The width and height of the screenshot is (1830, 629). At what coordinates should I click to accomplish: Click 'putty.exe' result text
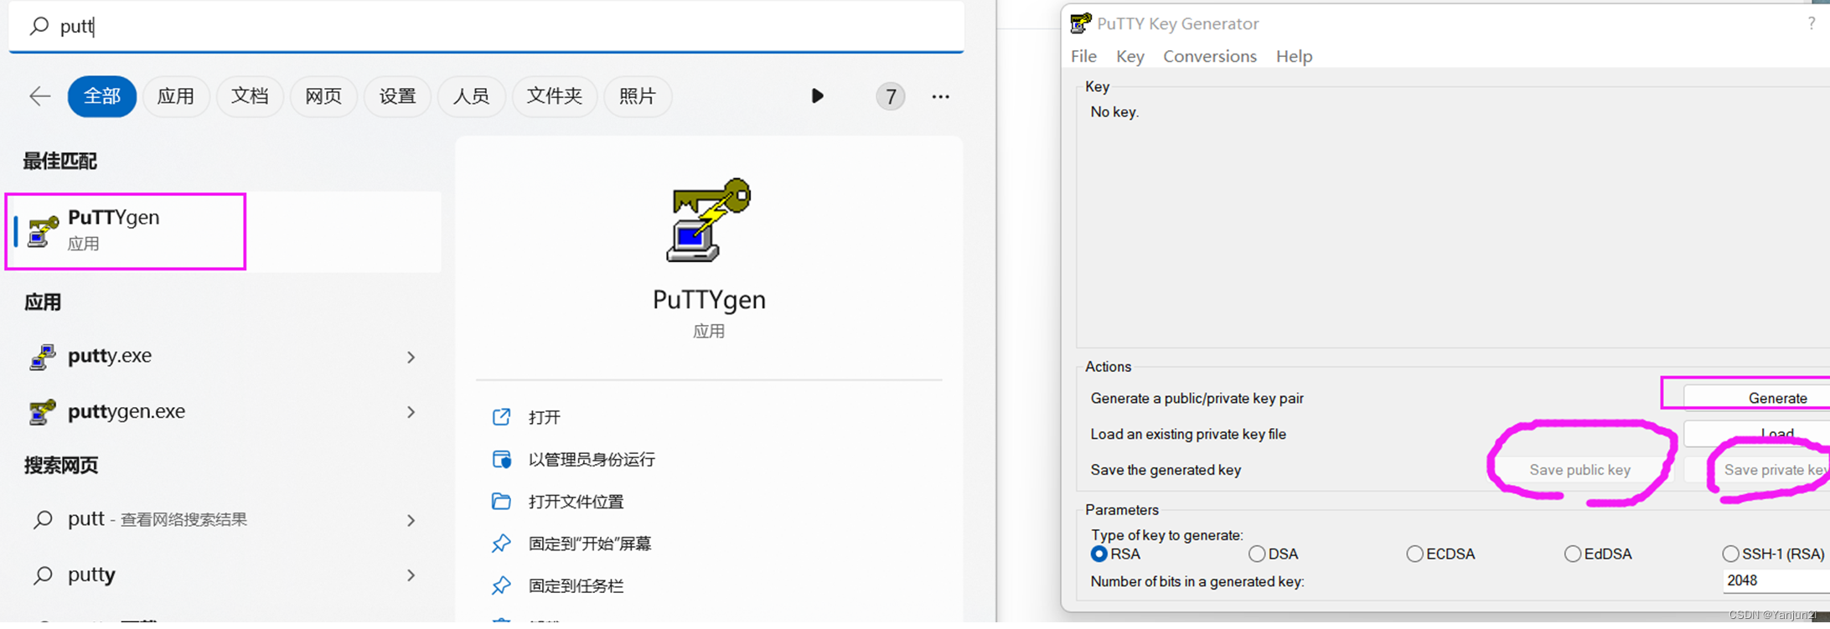110,356
